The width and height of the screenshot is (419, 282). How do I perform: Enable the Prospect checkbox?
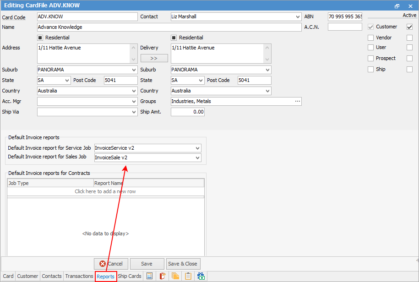pos(371,59)
